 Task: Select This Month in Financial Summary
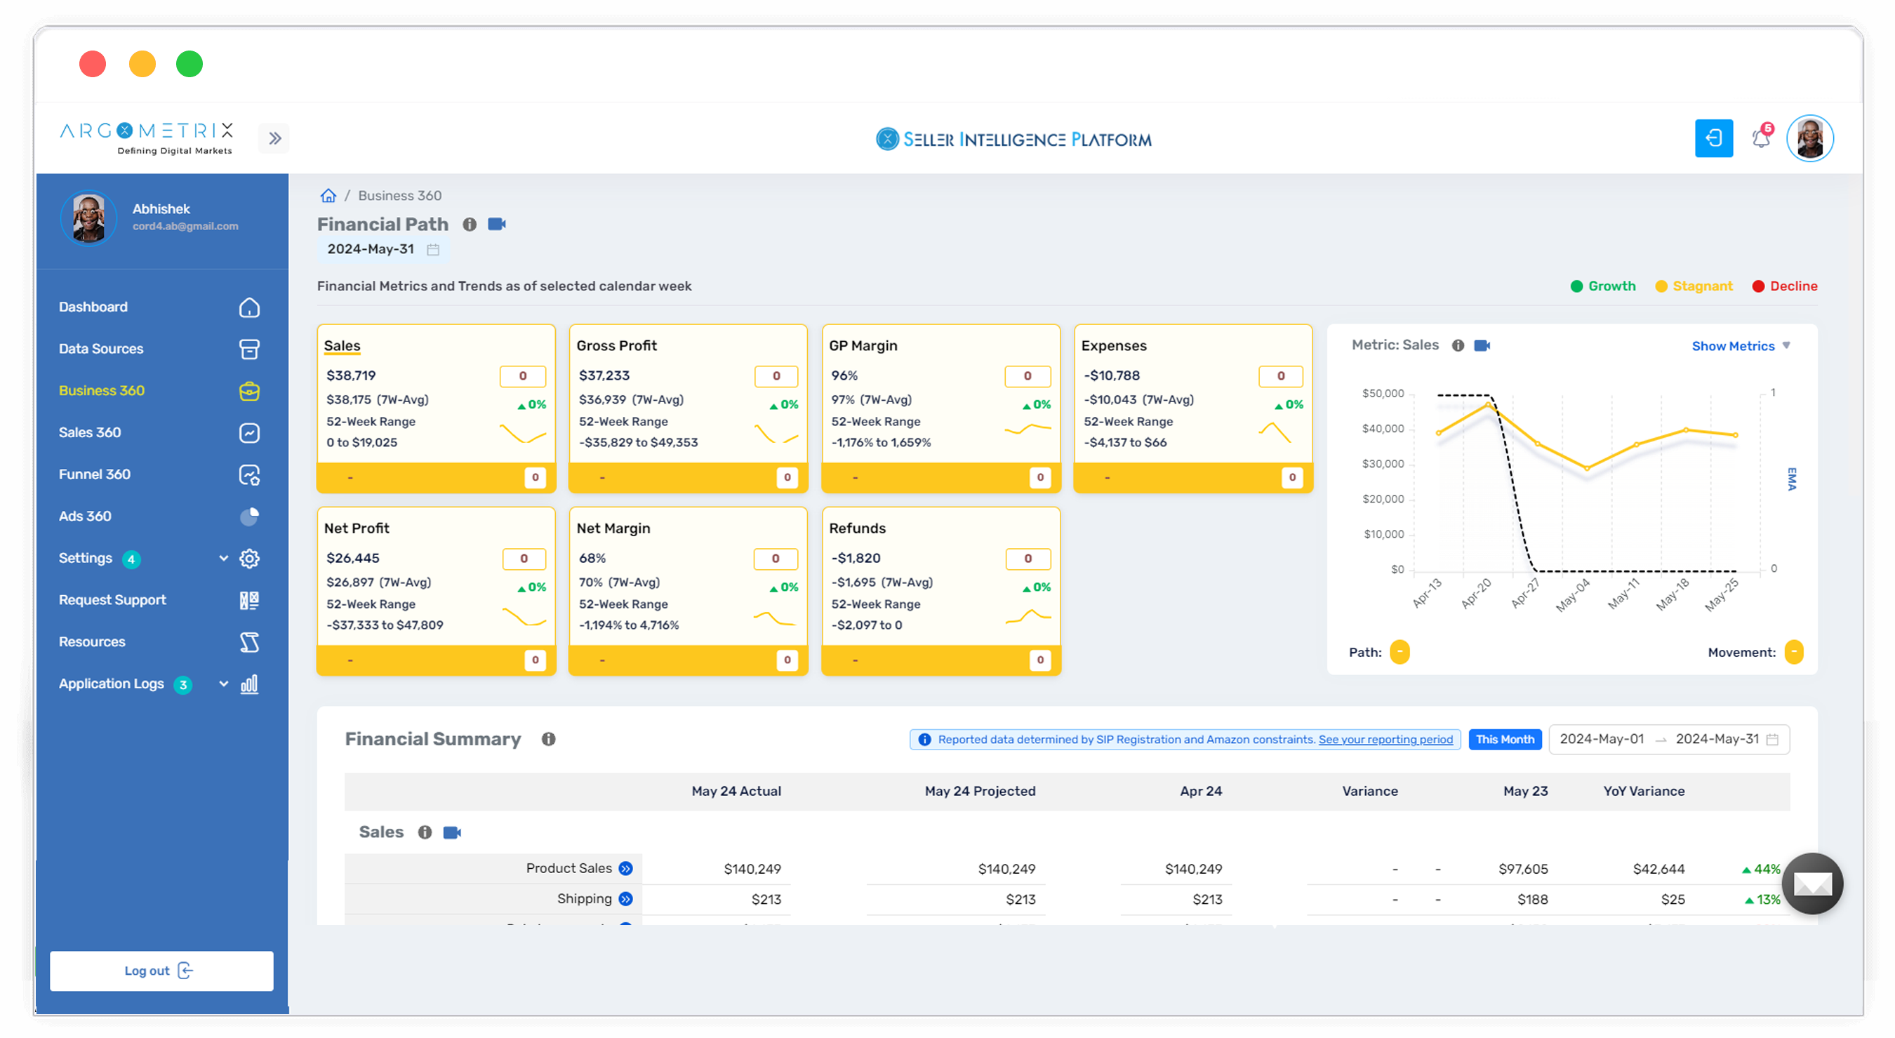pyautogui.click(x=1505, y=739)
